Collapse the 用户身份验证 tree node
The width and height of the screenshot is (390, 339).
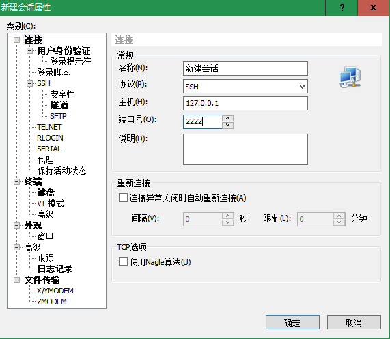tap(29, 50)
